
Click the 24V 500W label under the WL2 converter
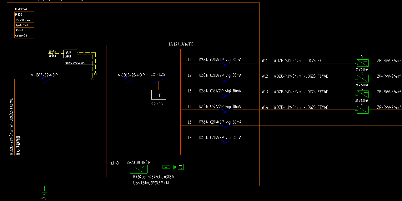tap(362, 85)
